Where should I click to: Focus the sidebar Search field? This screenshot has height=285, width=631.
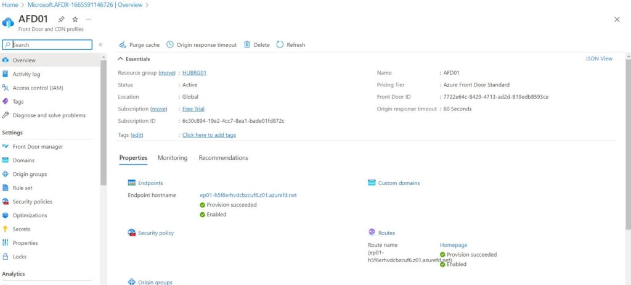[x=47, y=45]
